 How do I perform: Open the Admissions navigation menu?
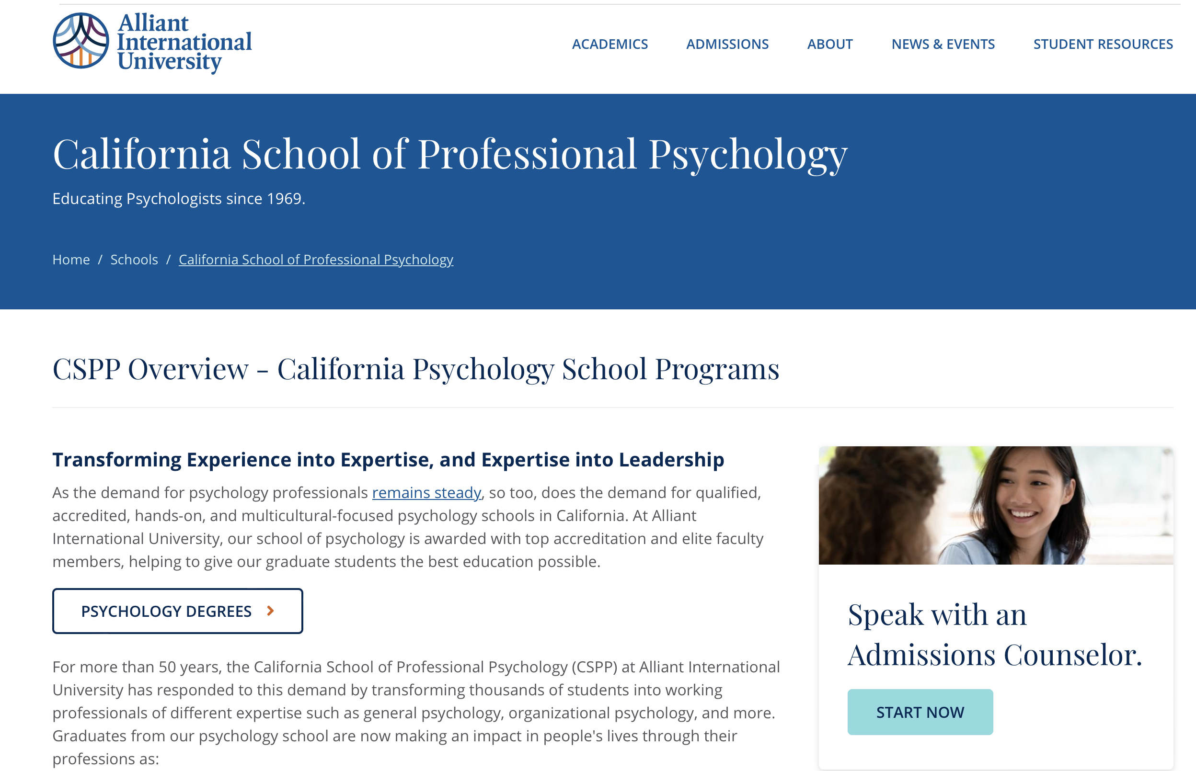pyautogui.click(x=727, y=44)
